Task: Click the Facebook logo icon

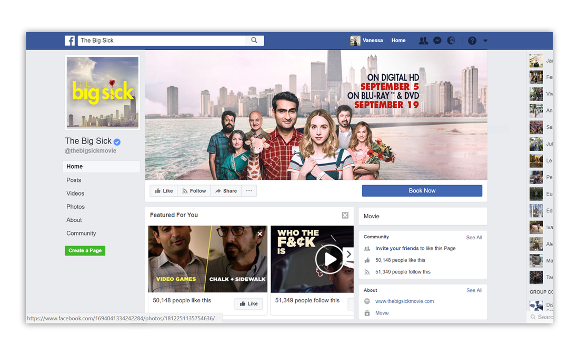Action: click(x=70, y=40)
